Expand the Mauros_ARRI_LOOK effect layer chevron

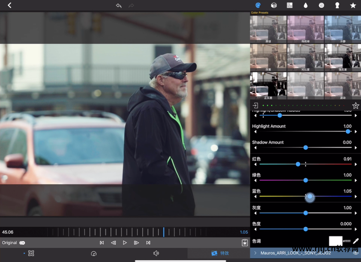click(255, 253)
